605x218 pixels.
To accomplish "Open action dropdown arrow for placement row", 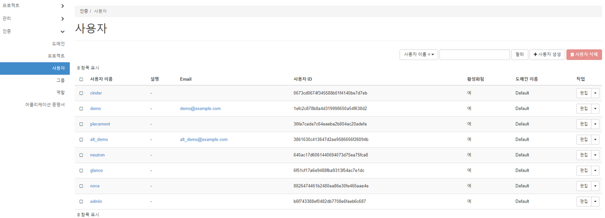I will click(595, 124).
